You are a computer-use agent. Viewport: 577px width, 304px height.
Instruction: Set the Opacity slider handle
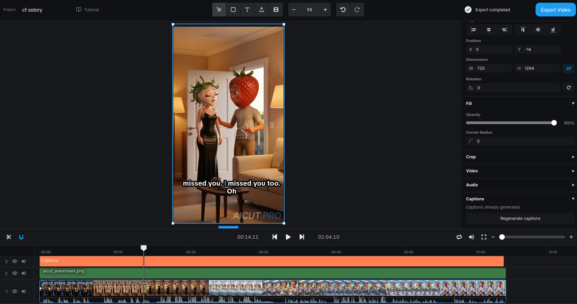pyautogui.click(x=554, y=123)
